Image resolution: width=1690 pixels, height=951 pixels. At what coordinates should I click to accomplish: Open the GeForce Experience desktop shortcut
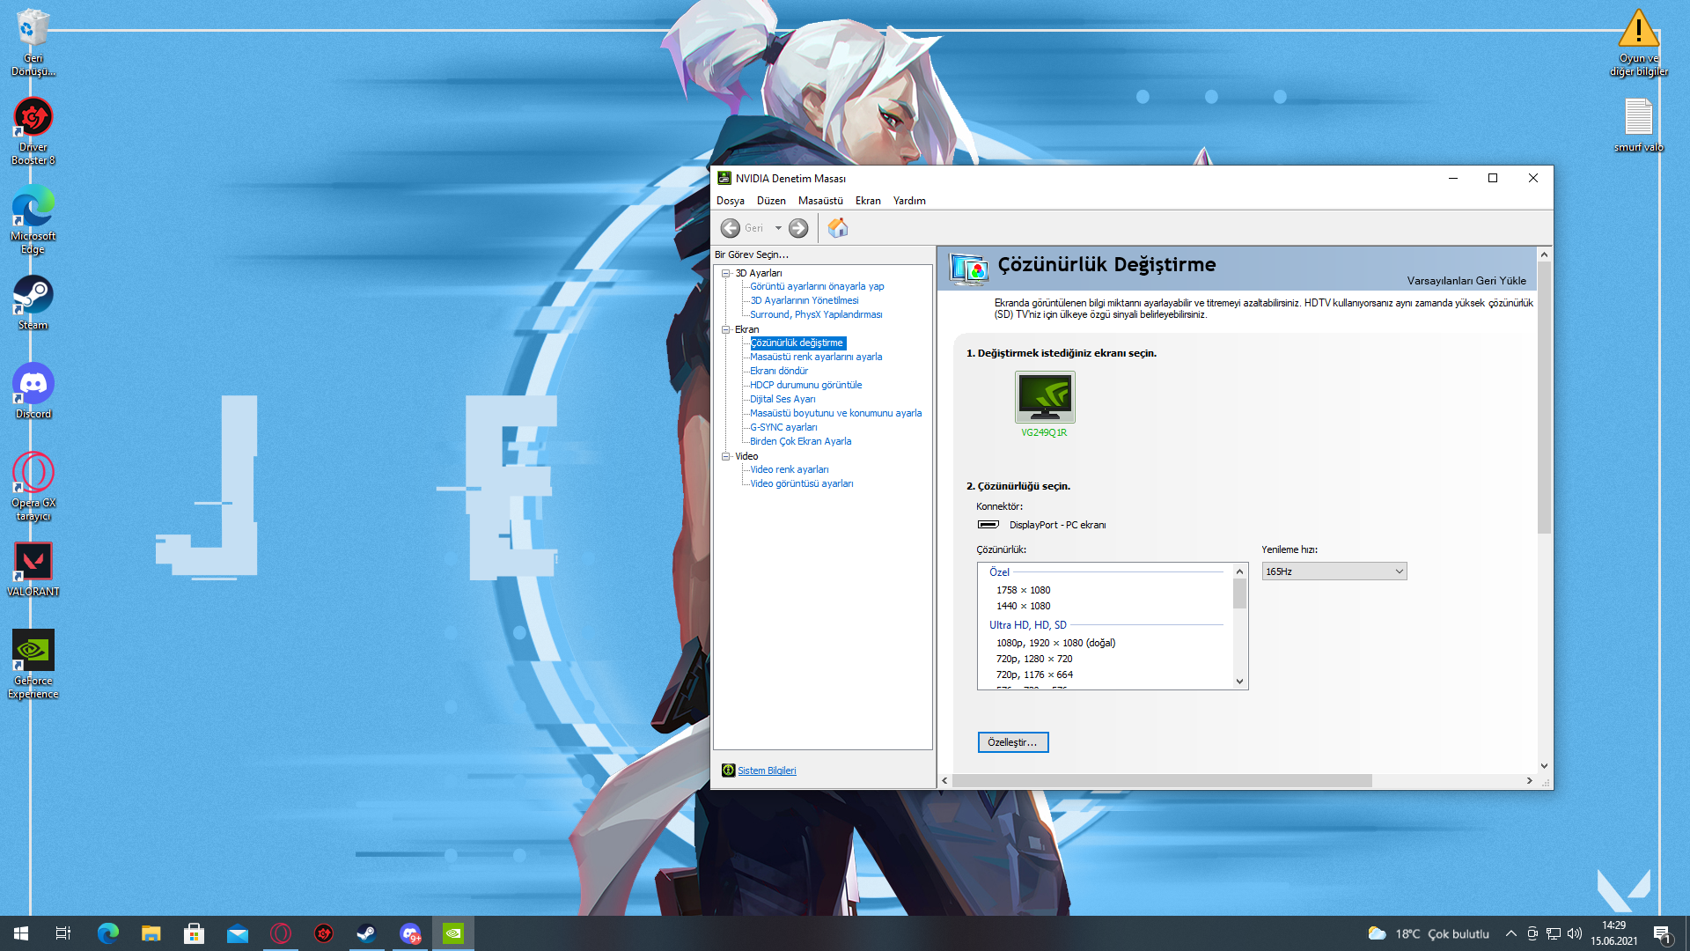[33, 652]
